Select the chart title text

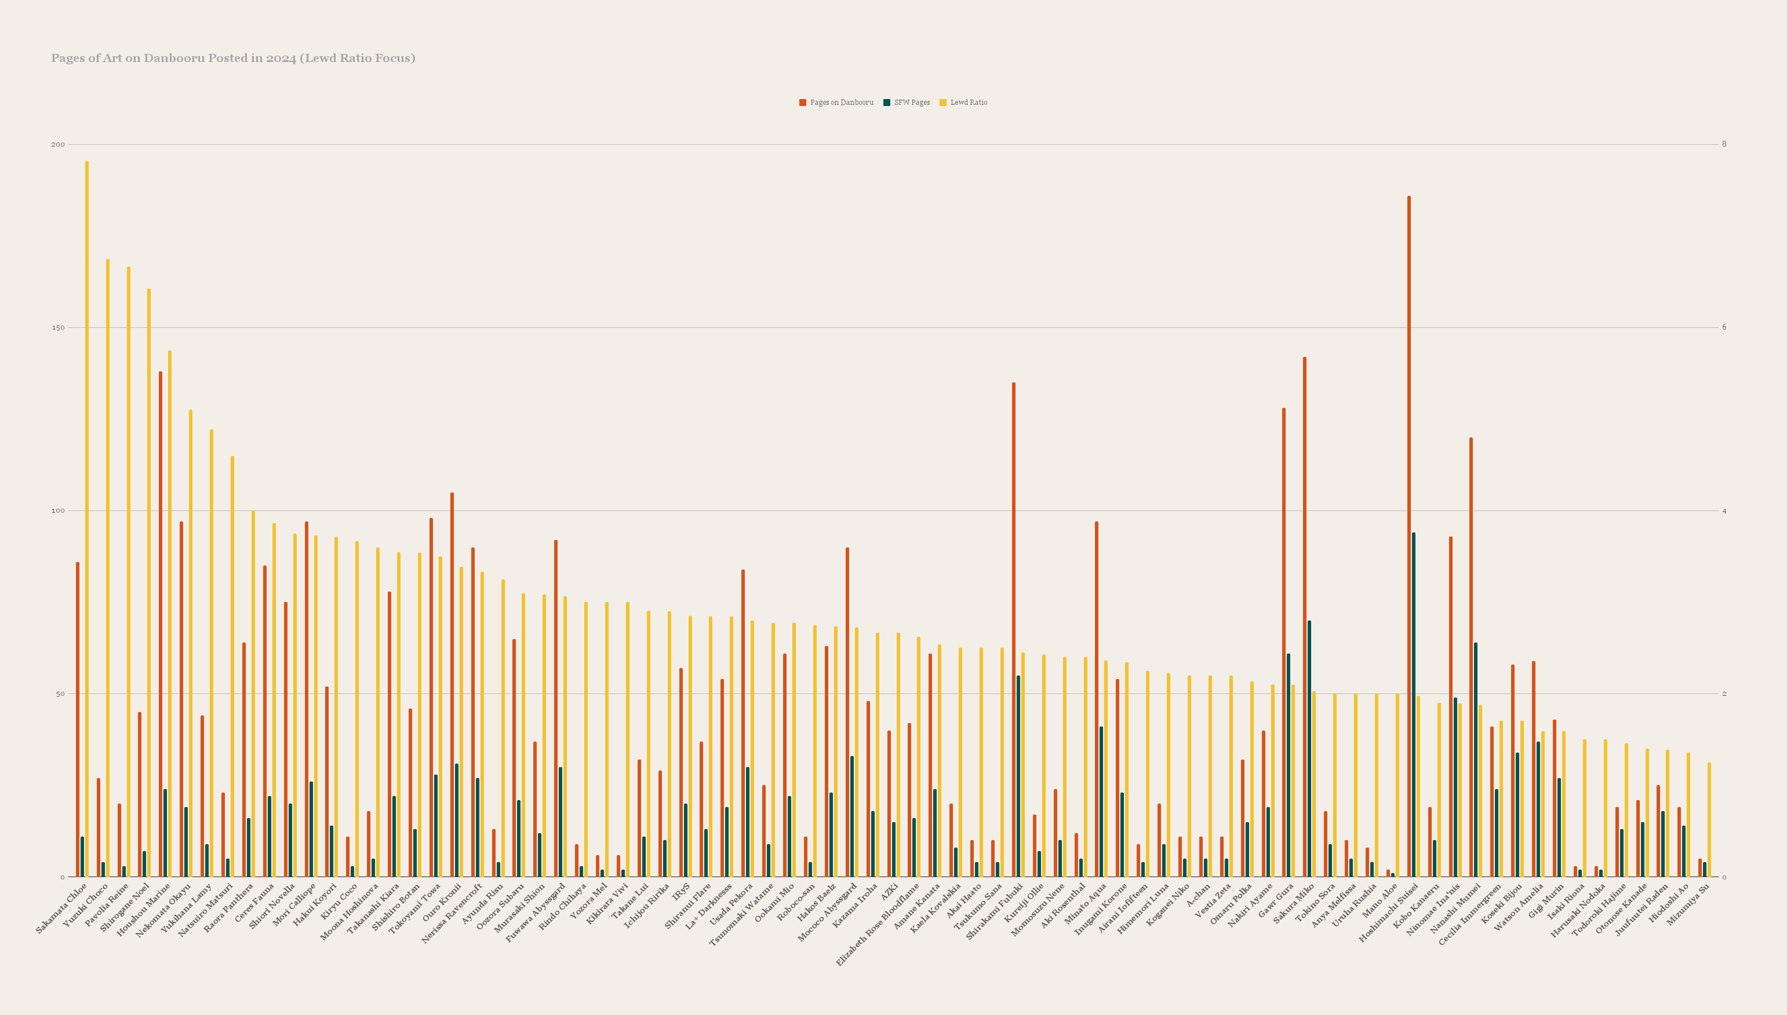tap(233, 58)
